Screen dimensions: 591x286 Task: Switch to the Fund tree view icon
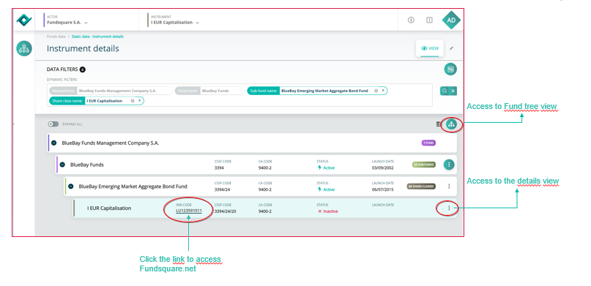coord(452,124)
